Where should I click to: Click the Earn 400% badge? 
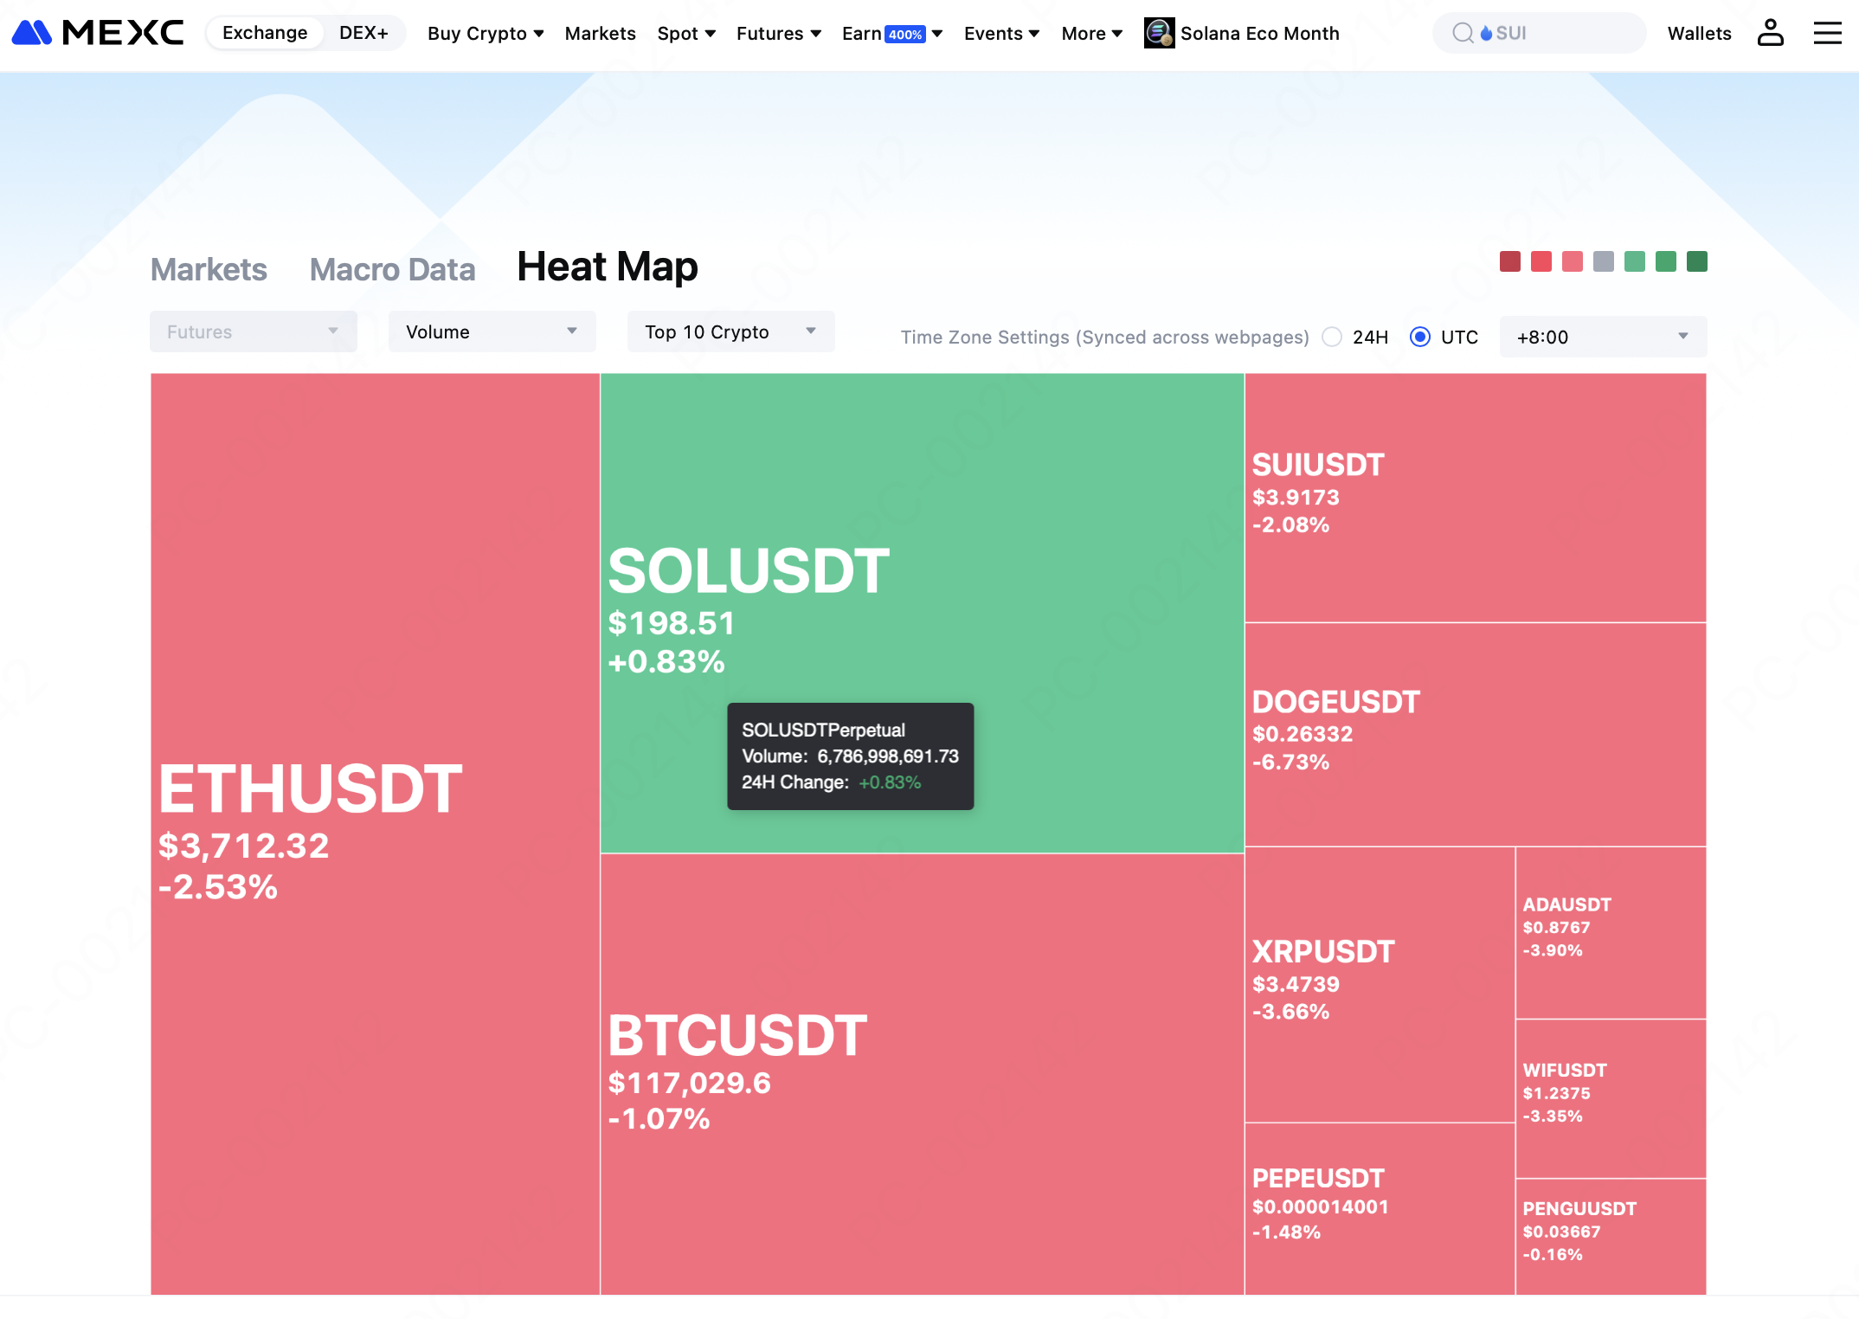(905, 35)
